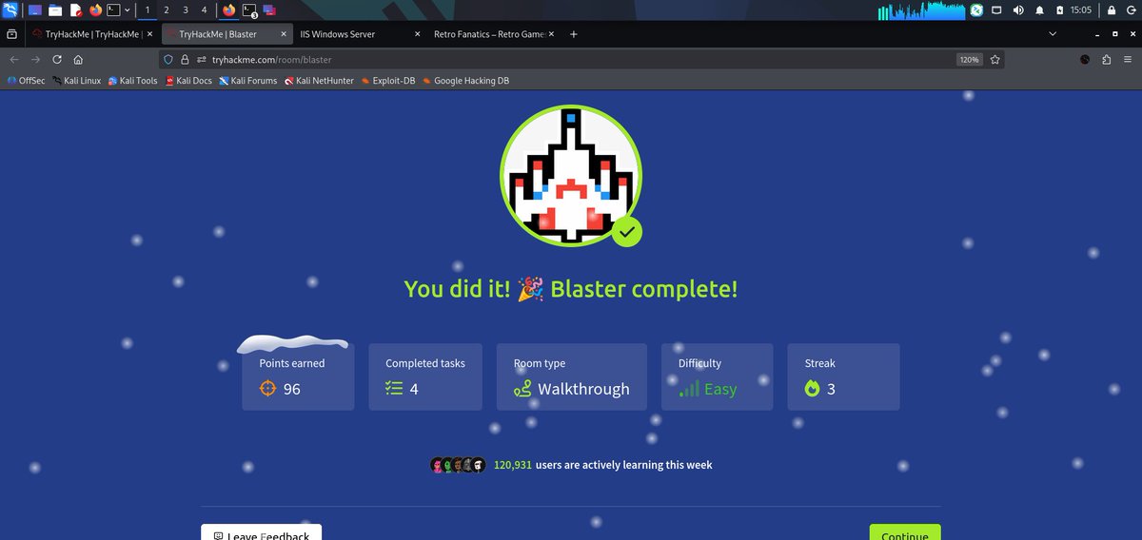1142x540 pixels.
Task: Close the Retro Fanatics tab
Action: 551,33
